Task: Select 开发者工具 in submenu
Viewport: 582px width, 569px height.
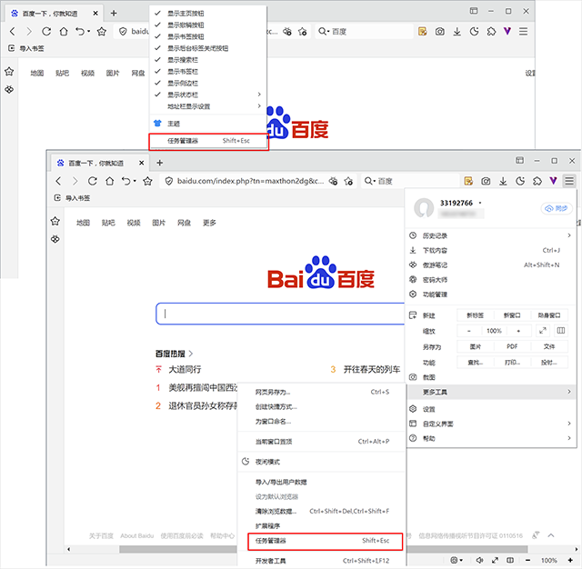Action: click(x=321, y=561)
